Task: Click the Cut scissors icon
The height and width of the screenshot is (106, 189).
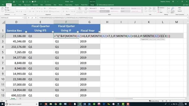Action: point(6,8)
